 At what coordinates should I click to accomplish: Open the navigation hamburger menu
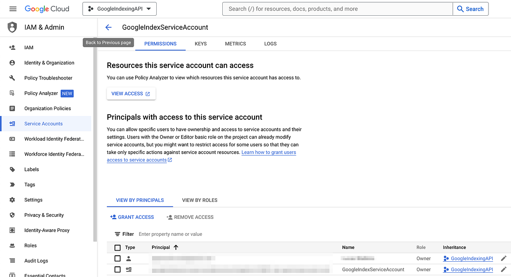[12, 8]
